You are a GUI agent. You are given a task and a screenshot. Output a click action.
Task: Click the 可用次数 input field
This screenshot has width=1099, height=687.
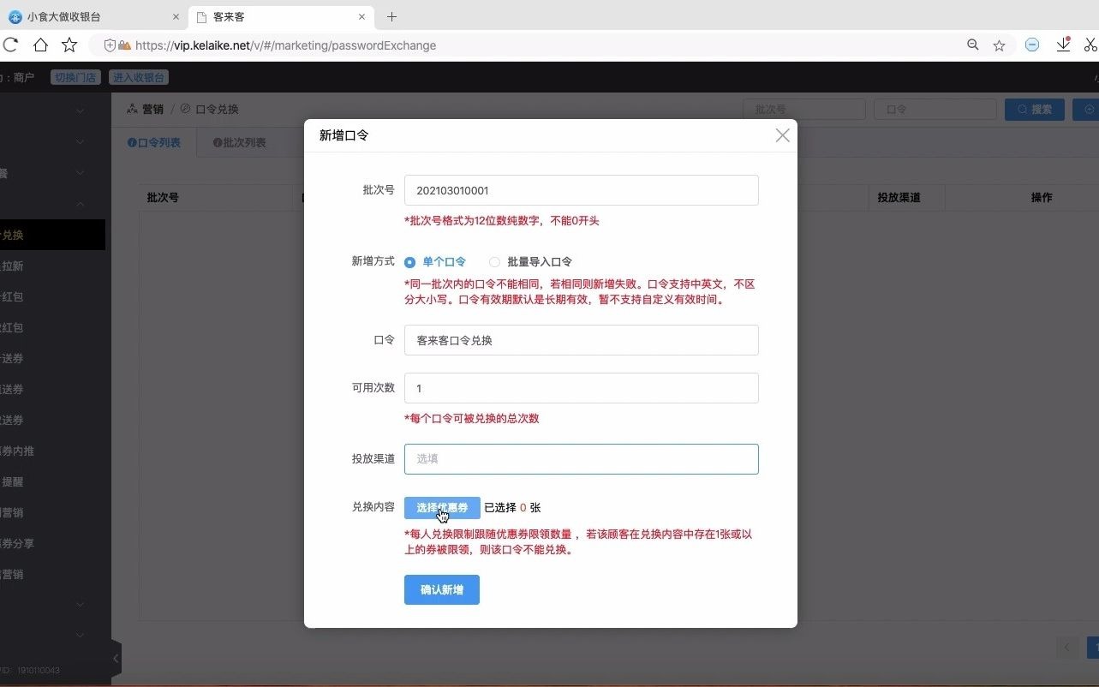point(582,388)
